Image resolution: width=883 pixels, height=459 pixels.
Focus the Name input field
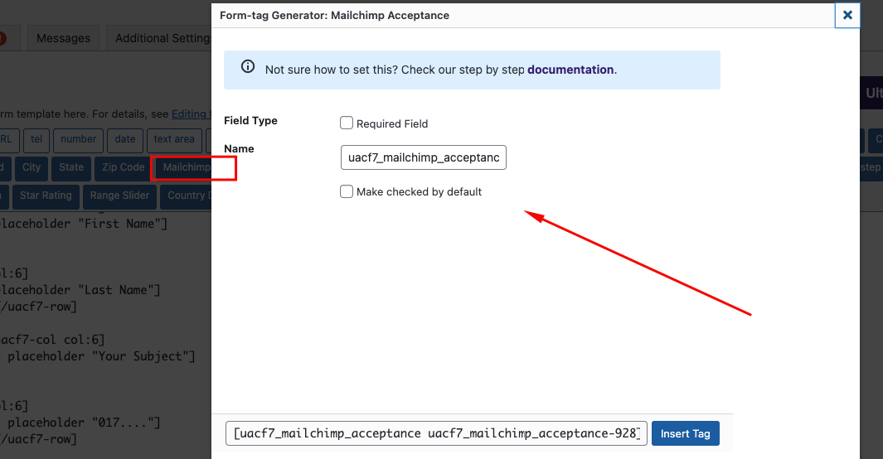point(424,157)
